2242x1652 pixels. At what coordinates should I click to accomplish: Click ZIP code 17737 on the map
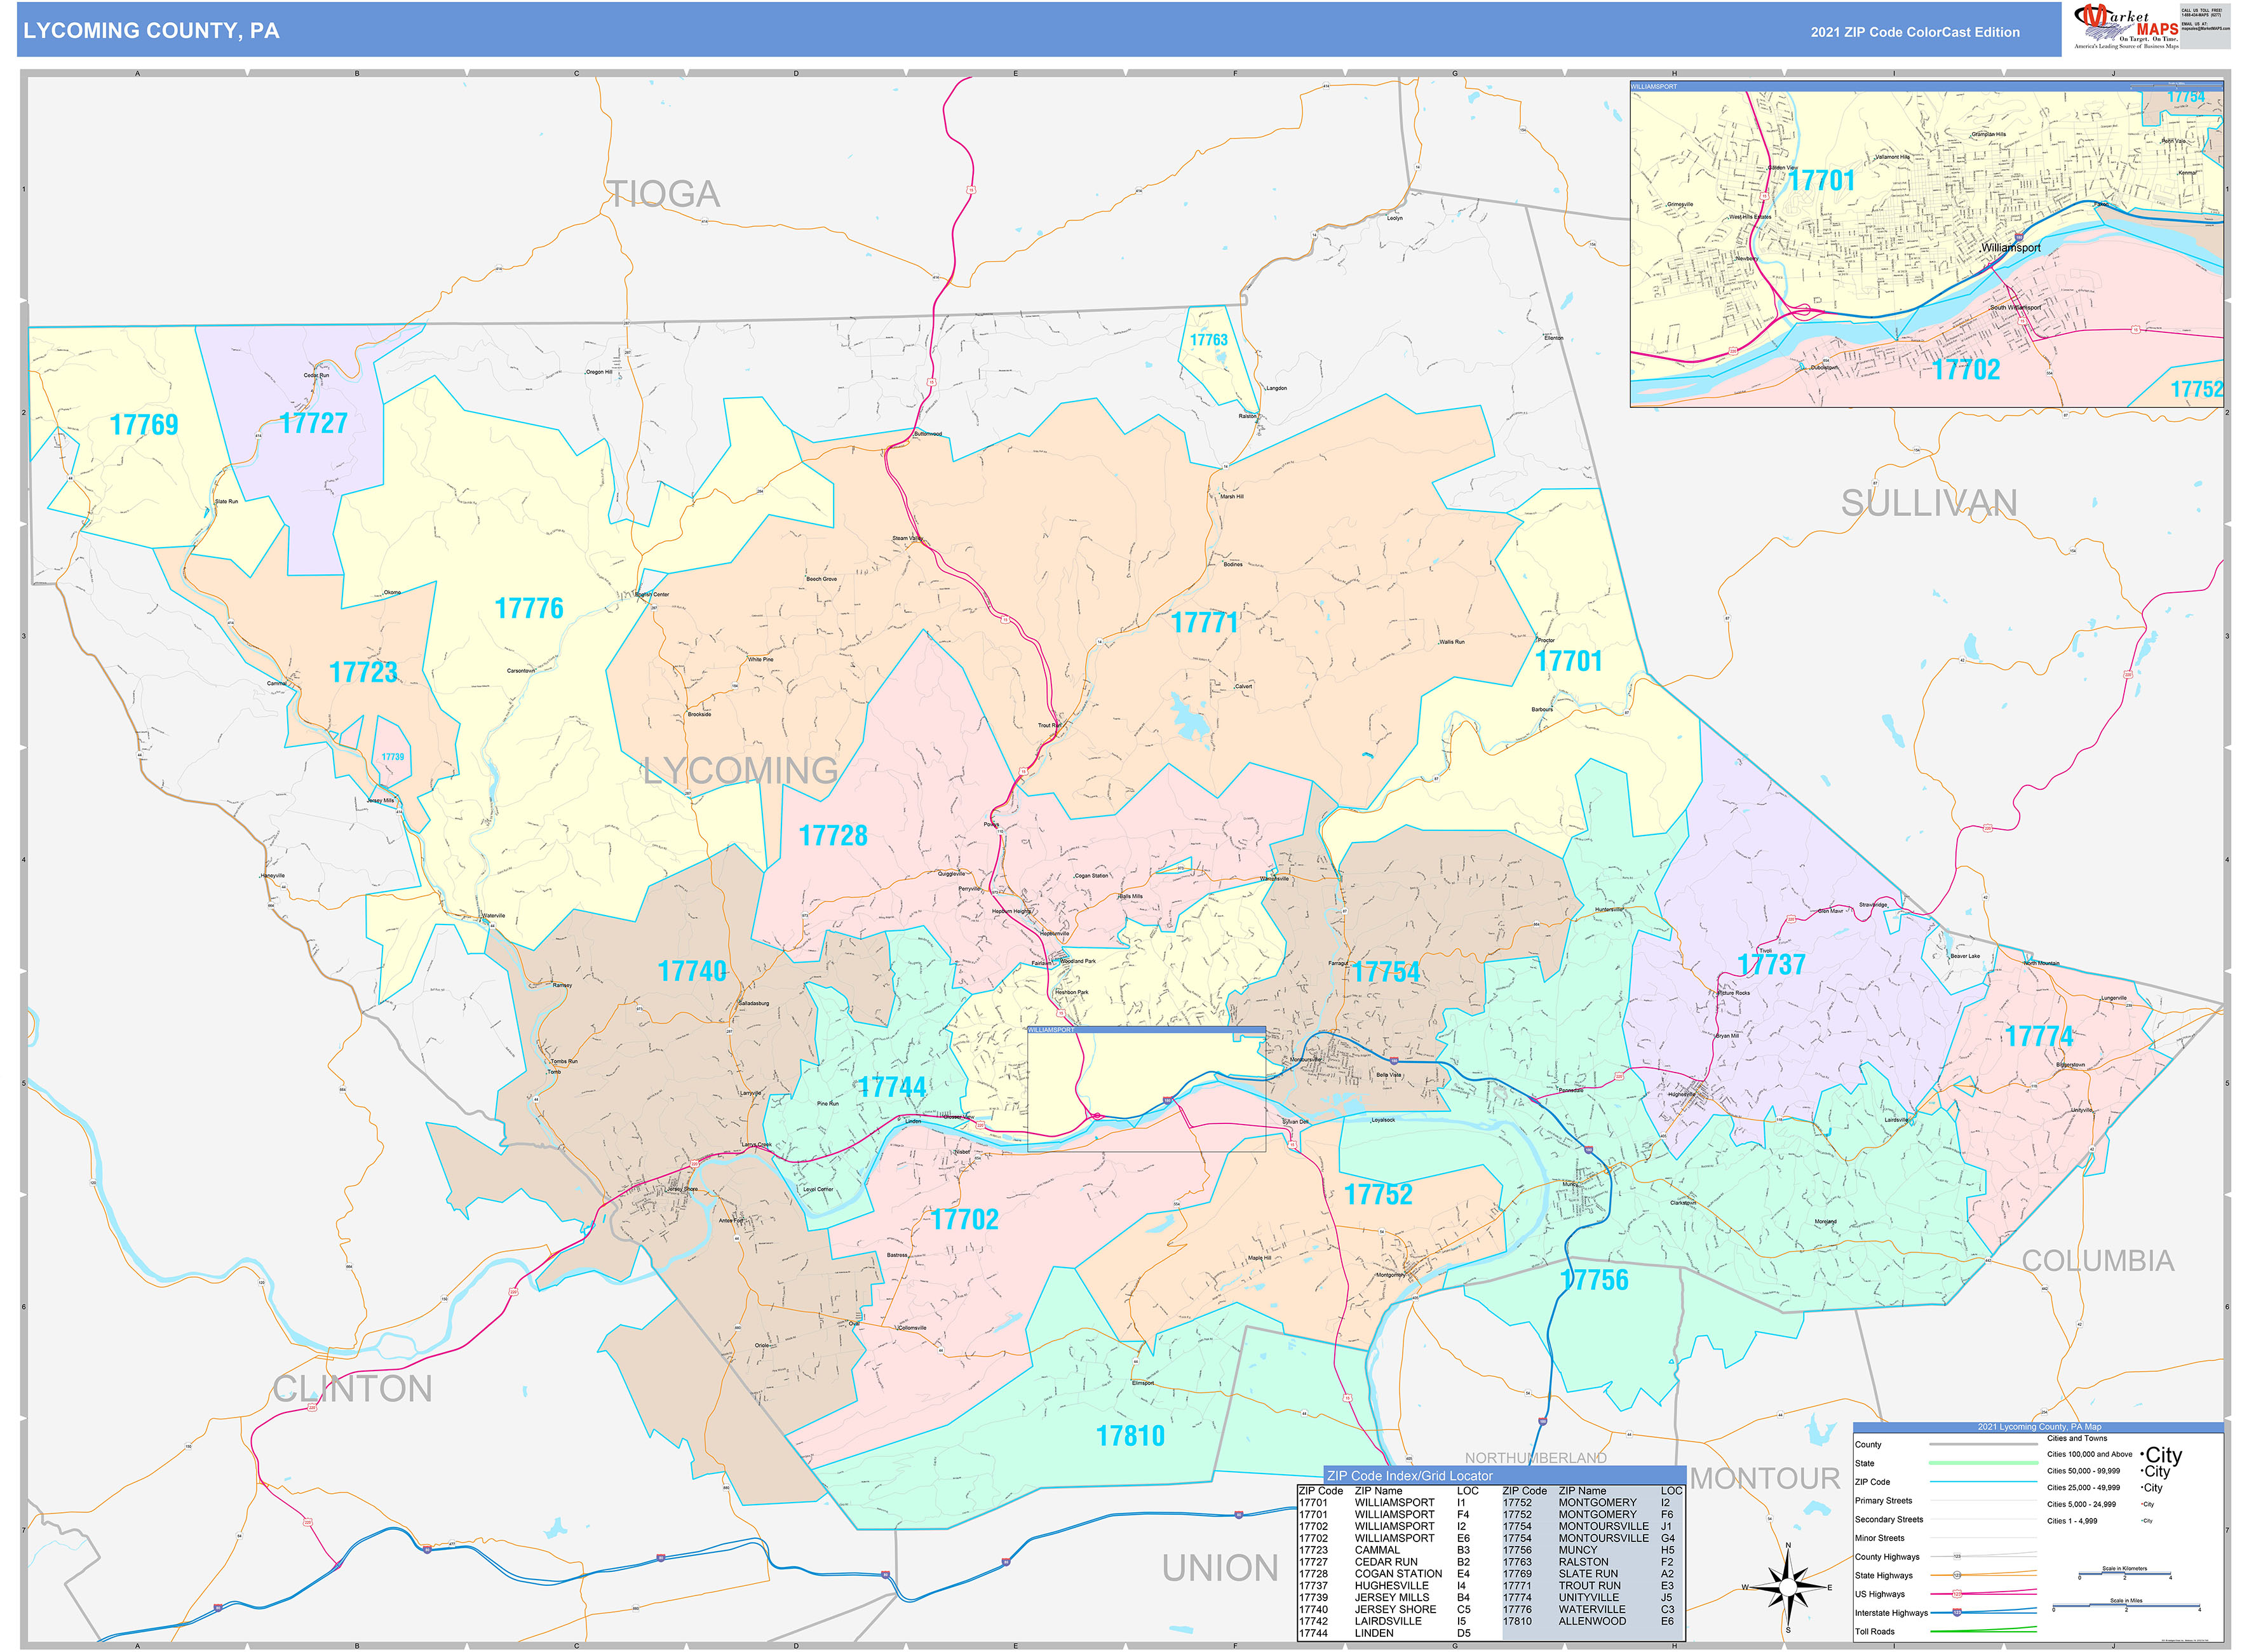1771,964
